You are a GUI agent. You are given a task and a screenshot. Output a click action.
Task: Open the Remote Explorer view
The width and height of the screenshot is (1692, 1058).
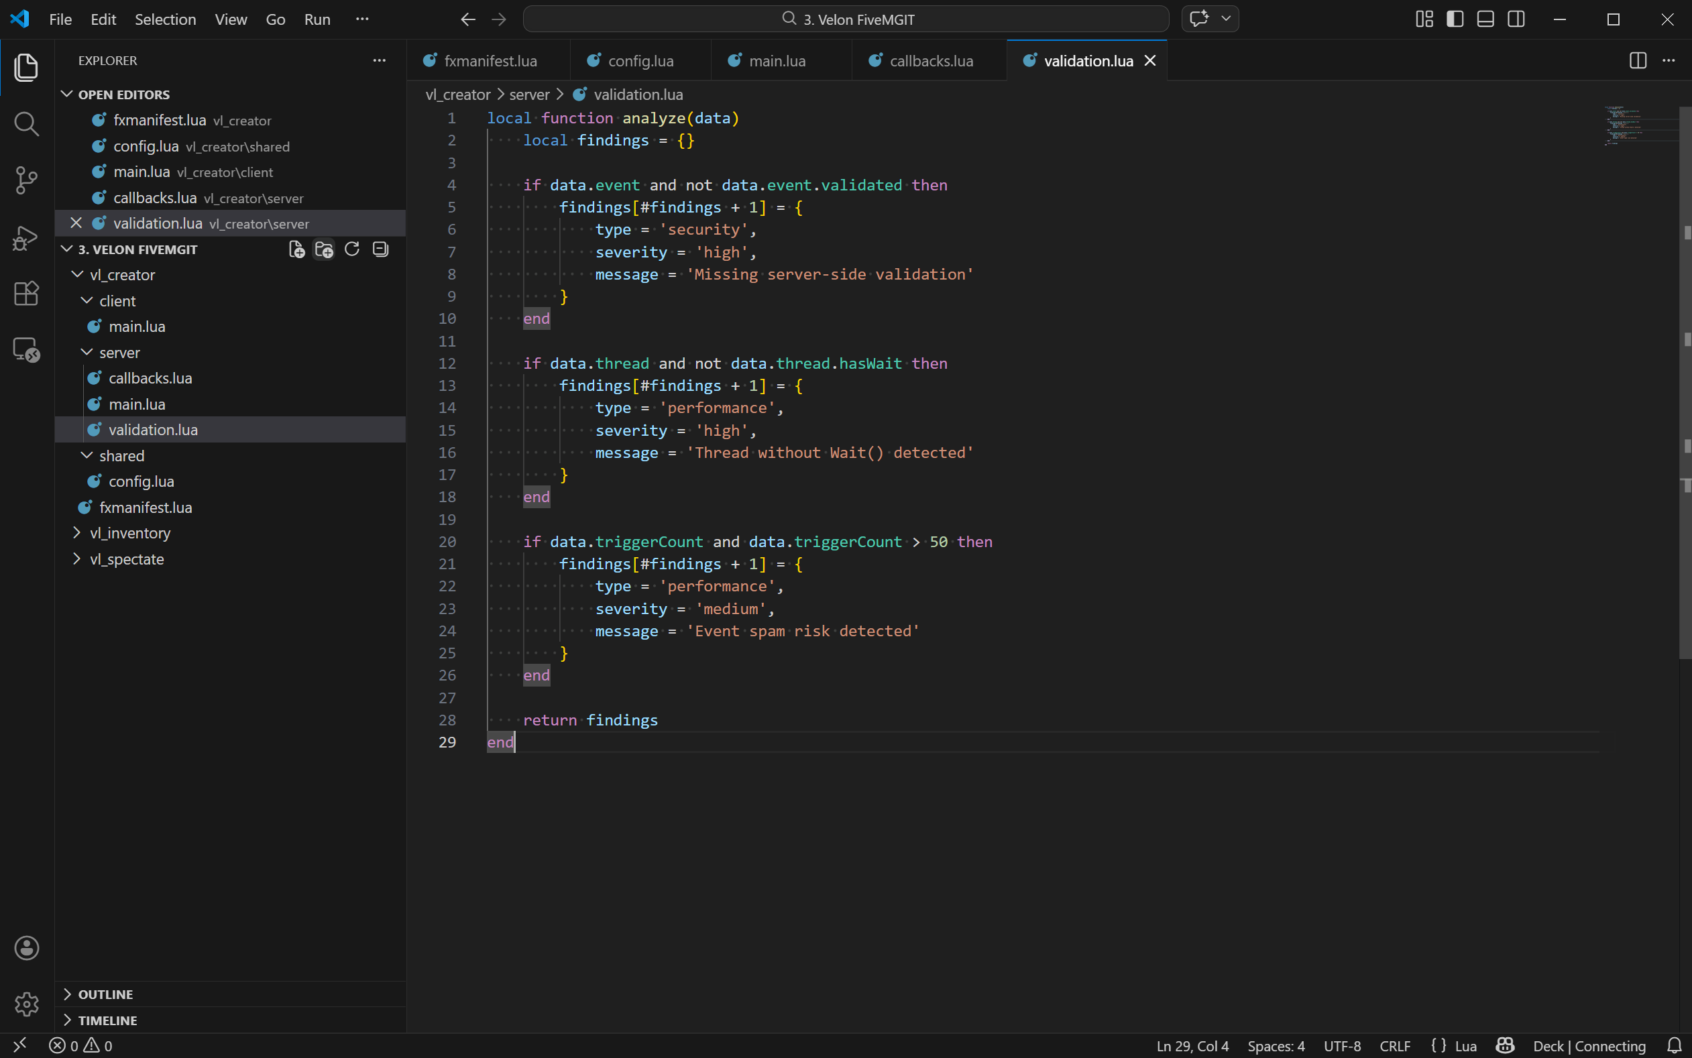pyautogui.click(x=27, y=349)
